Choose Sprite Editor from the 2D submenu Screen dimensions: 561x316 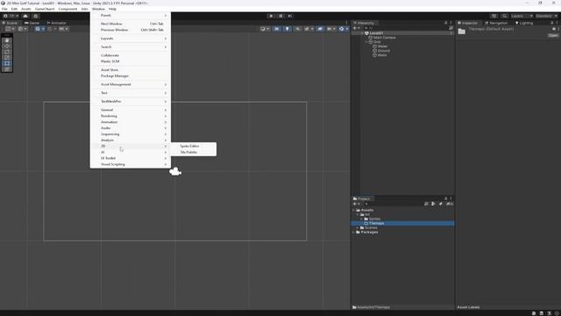[x=193, y=147]
